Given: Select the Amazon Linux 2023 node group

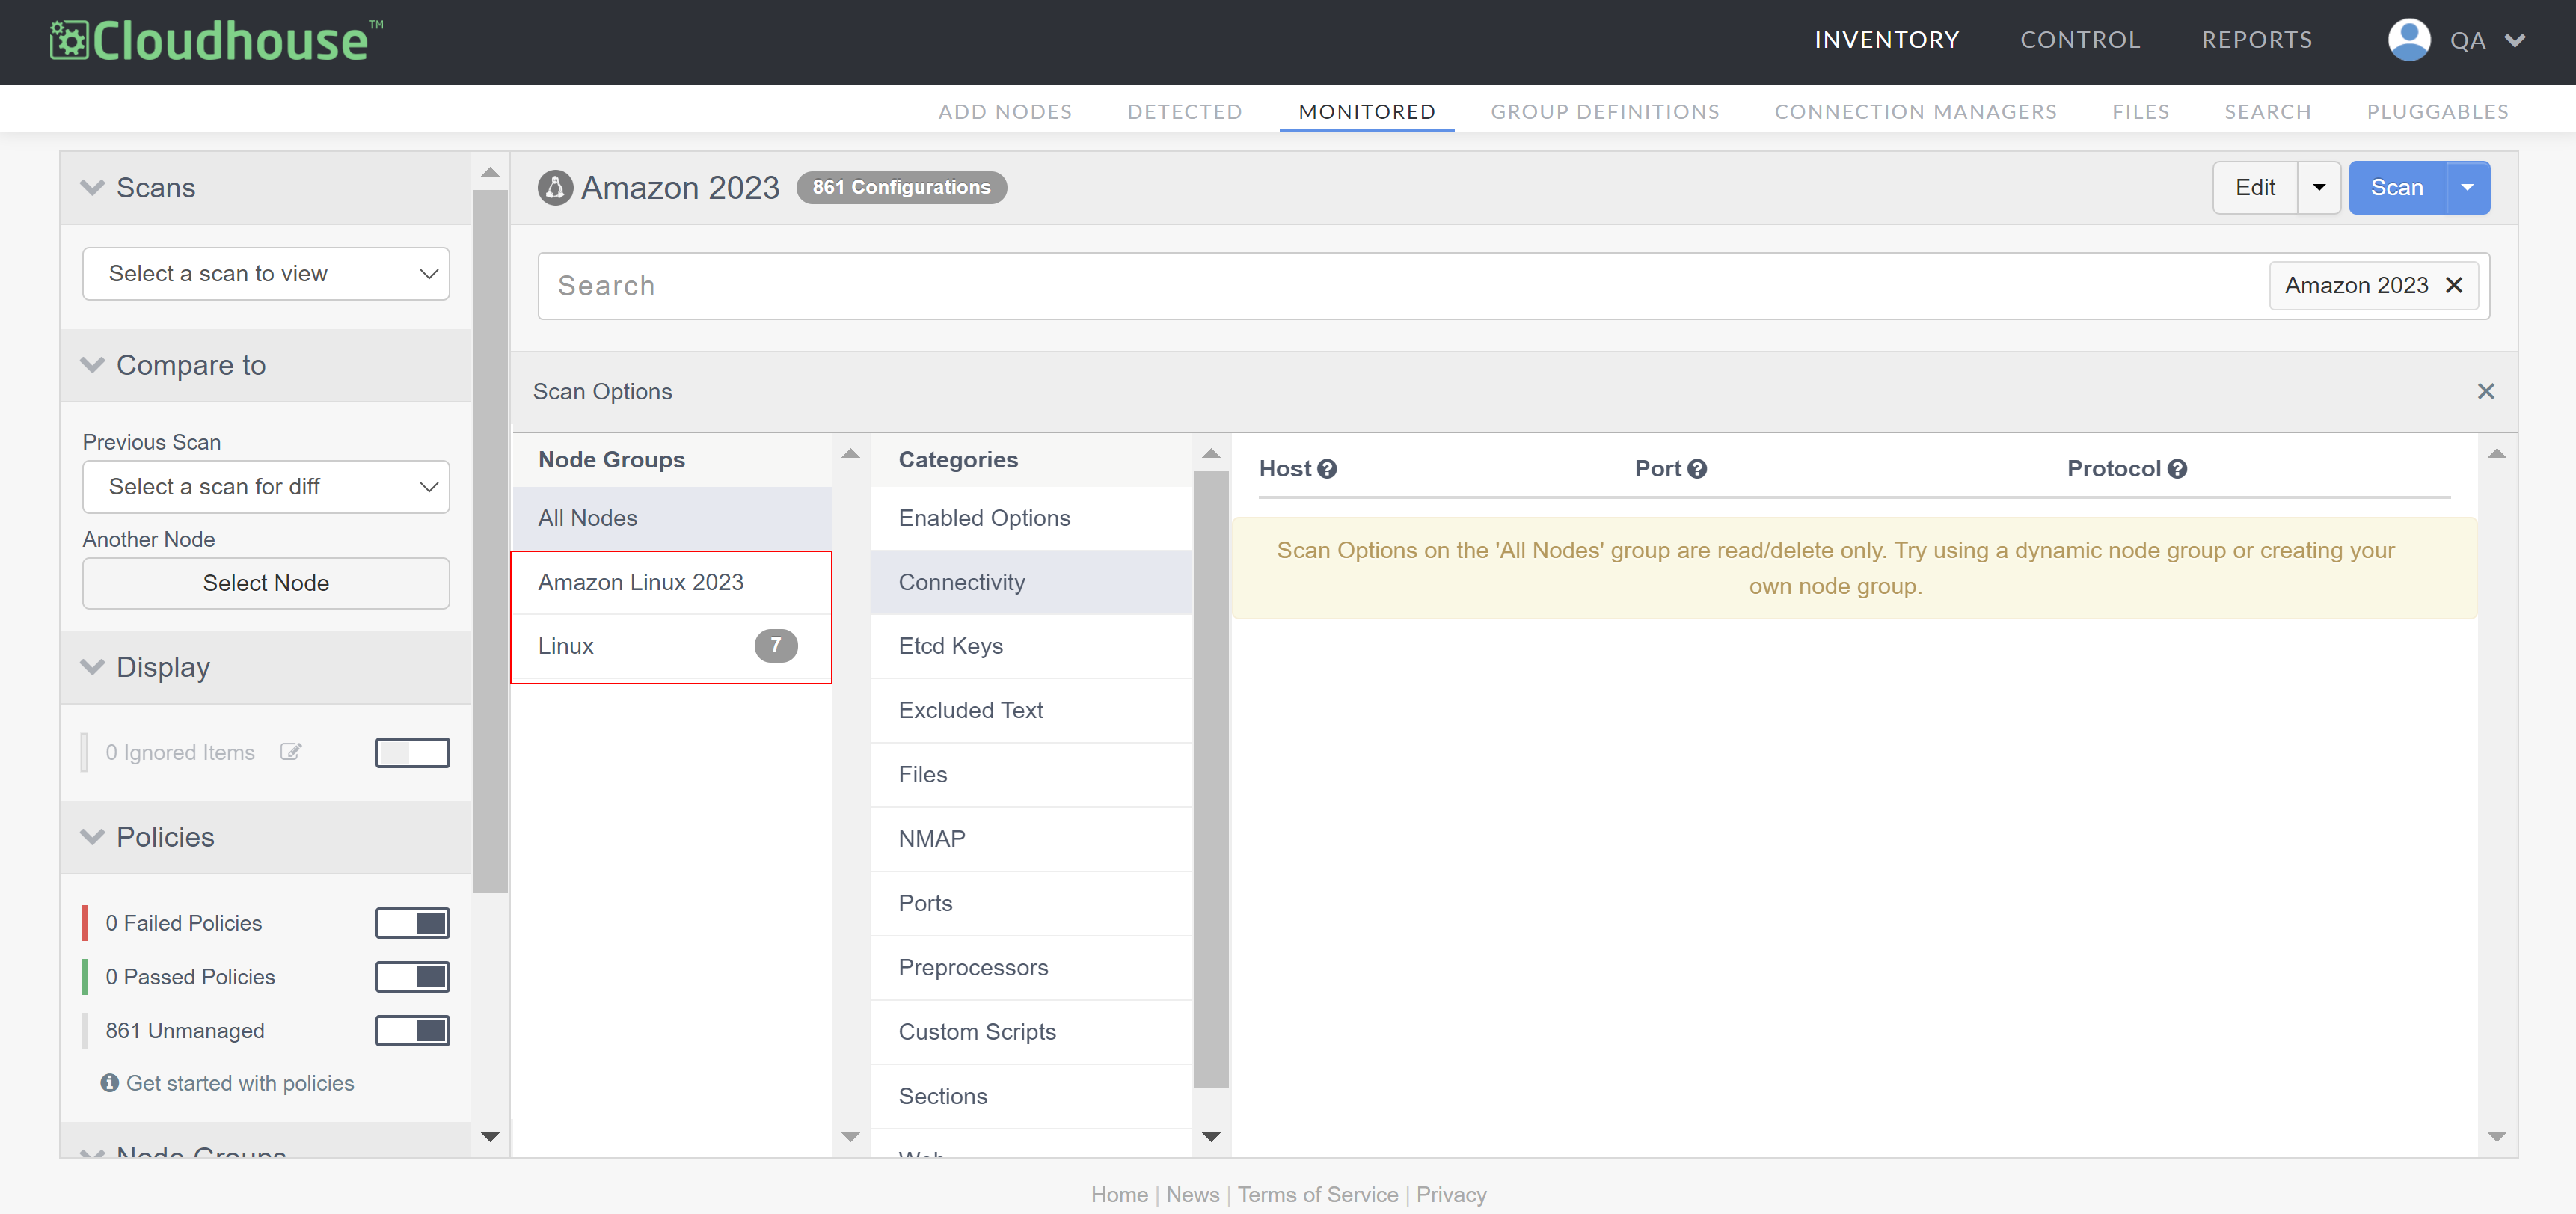Looking at the screenshot, I should [x=672, y=582].
